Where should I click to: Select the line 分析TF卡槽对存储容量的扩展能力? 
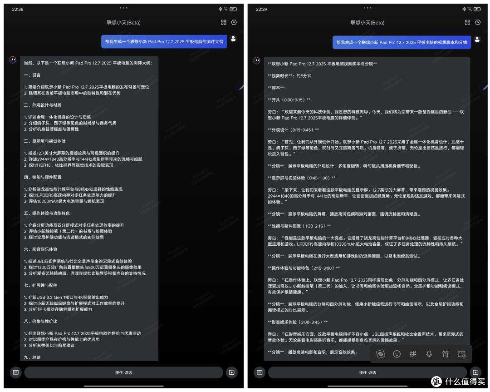tap(58, 309)
